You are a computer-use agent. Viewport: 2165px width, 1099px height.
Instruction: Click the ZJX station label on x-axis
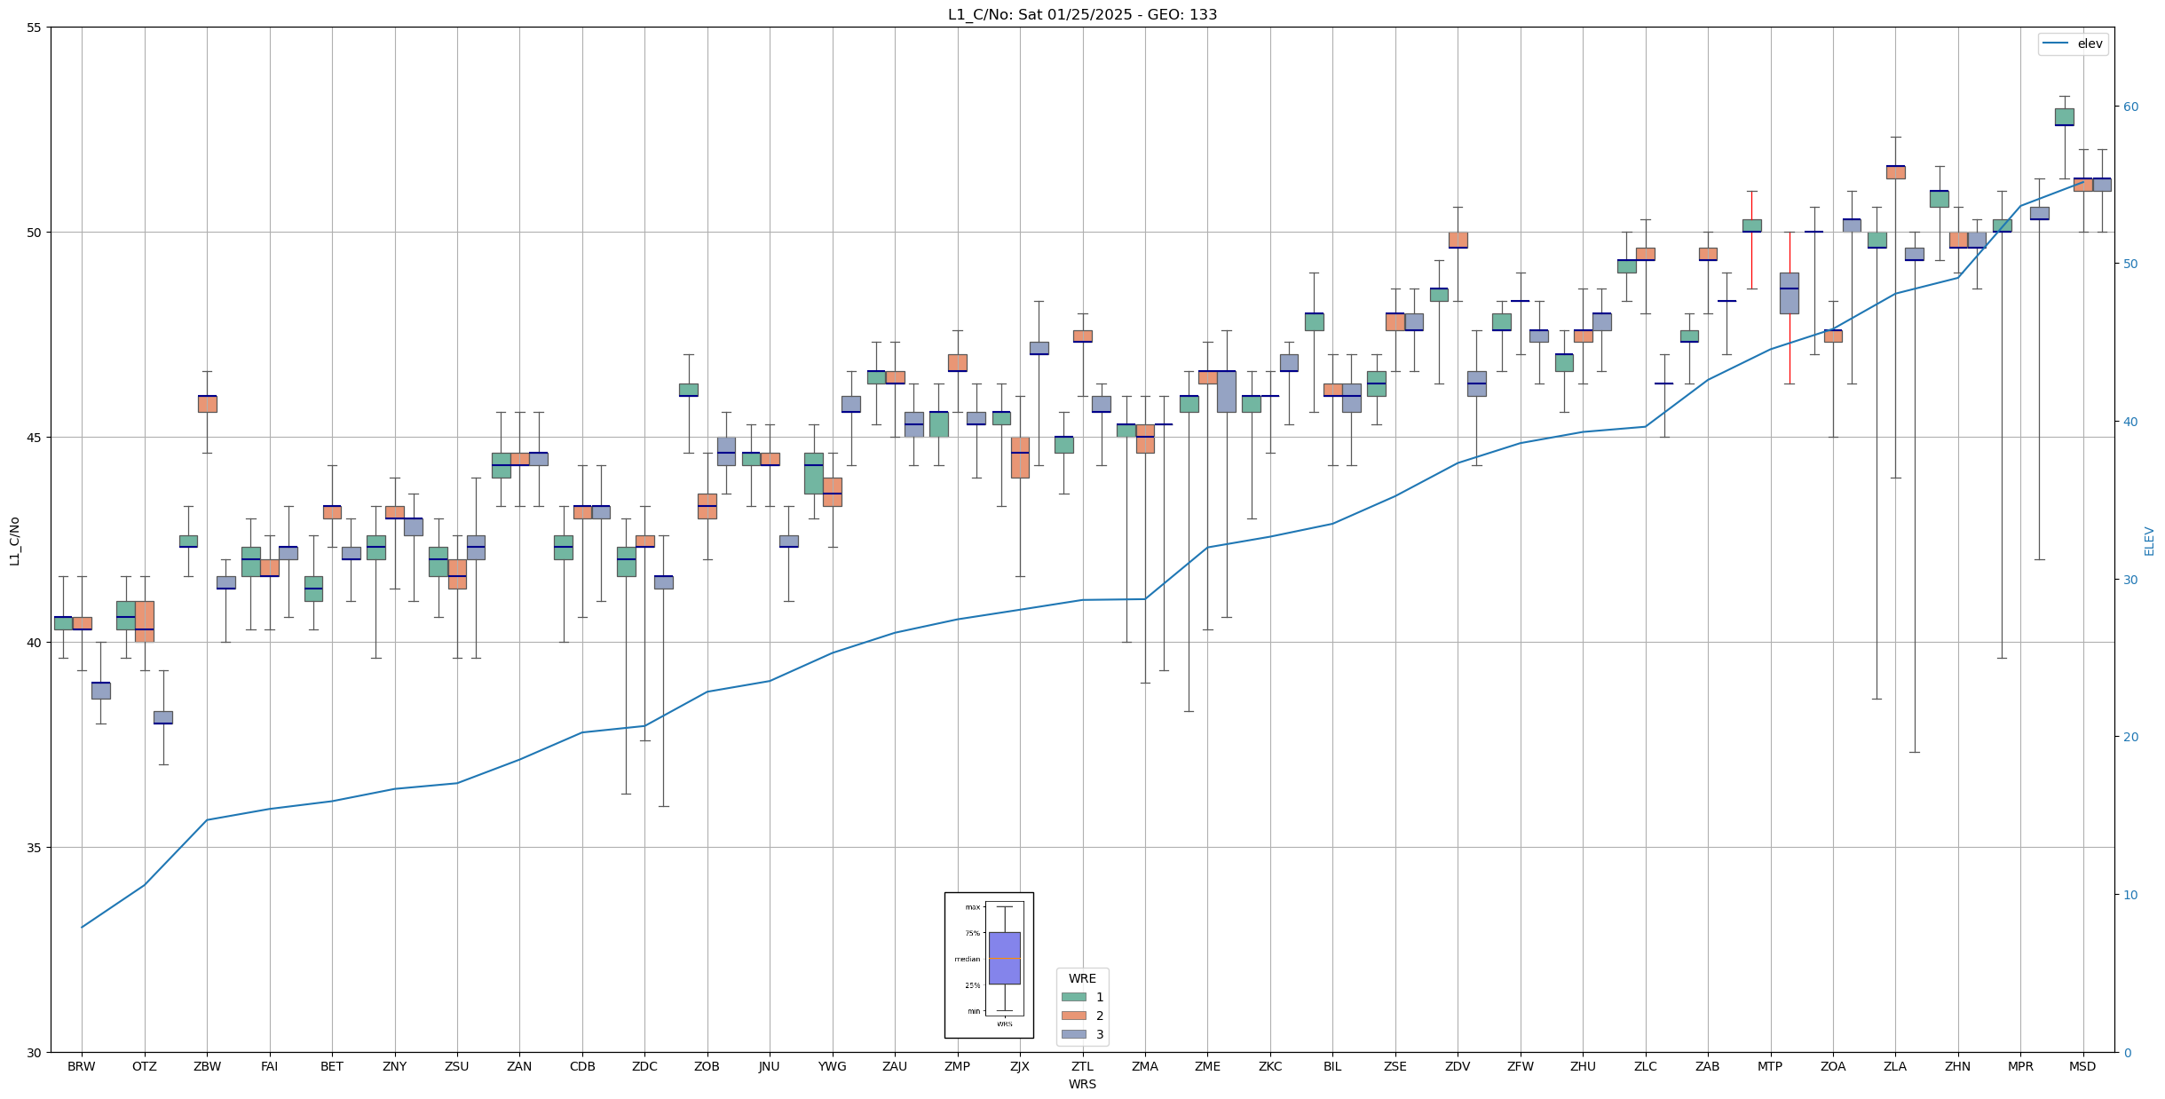coord(1020,1066)
